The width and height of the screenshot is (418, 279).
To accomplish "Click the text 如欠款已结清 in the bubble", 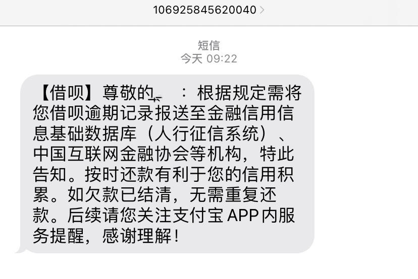I will point(120,195).
